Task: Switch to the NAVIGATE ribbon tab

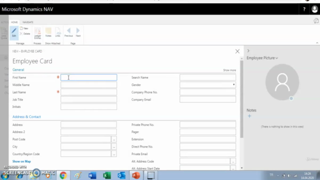Action: point(28,22)
